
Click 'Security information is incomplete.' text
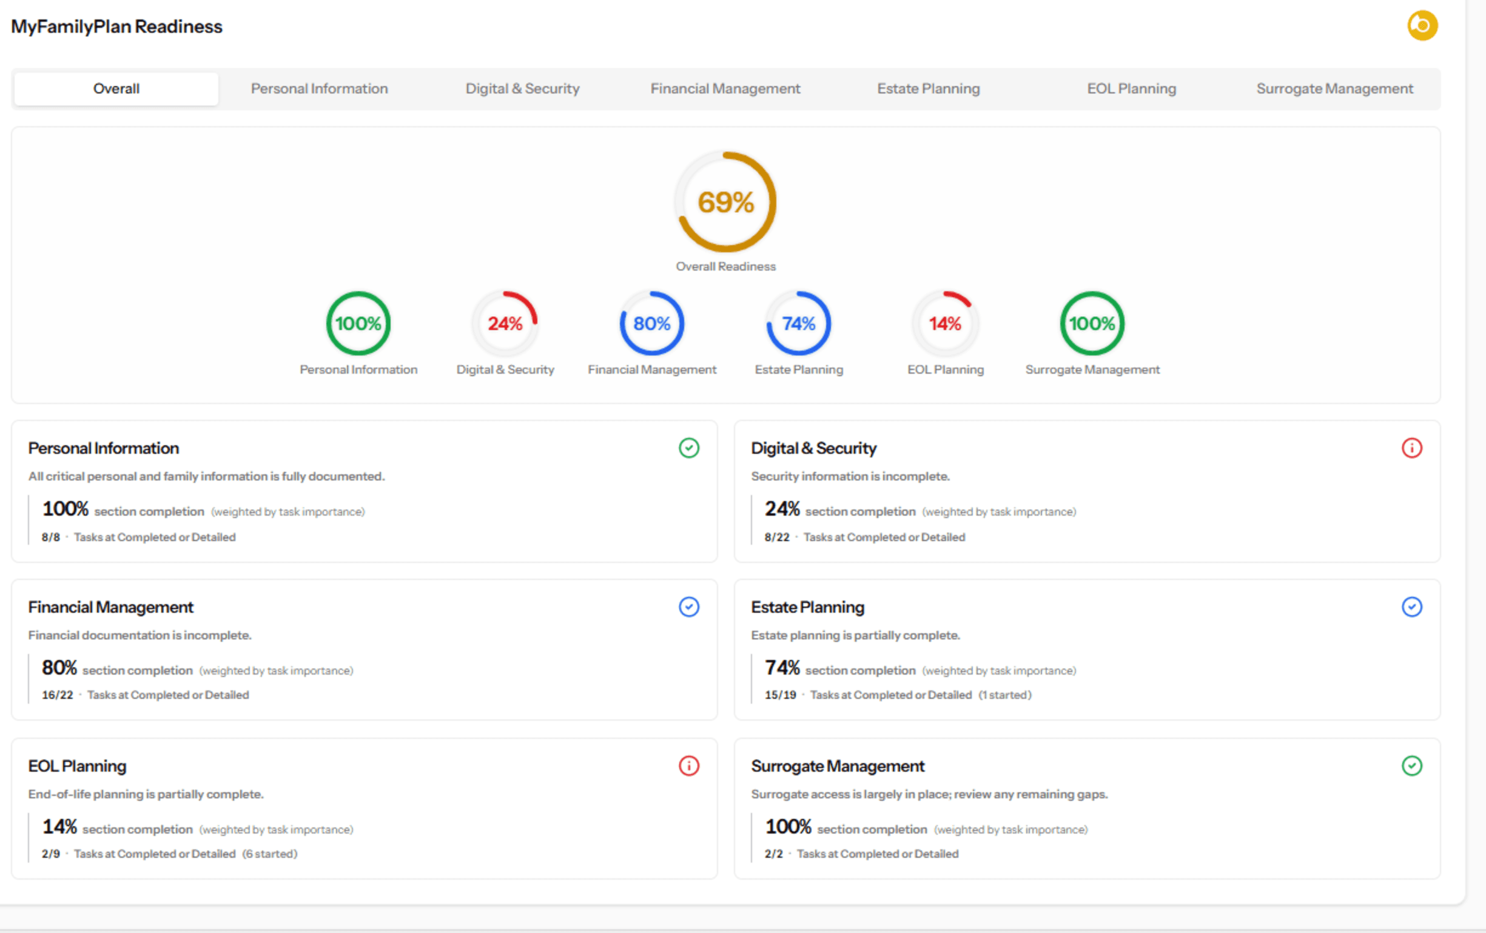[850, 476]
